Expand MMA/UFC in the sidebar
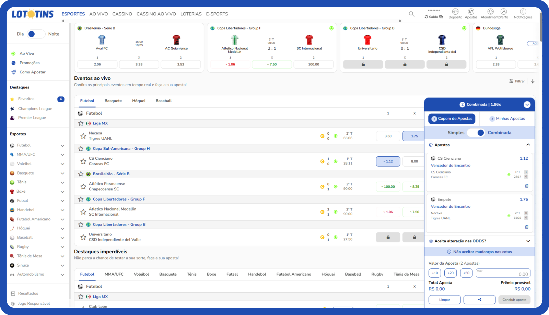The image size is (549, 315). coord(62,155)
